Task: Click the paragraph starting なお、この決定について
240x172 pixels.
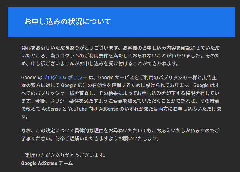Action: tap(120, 135)
